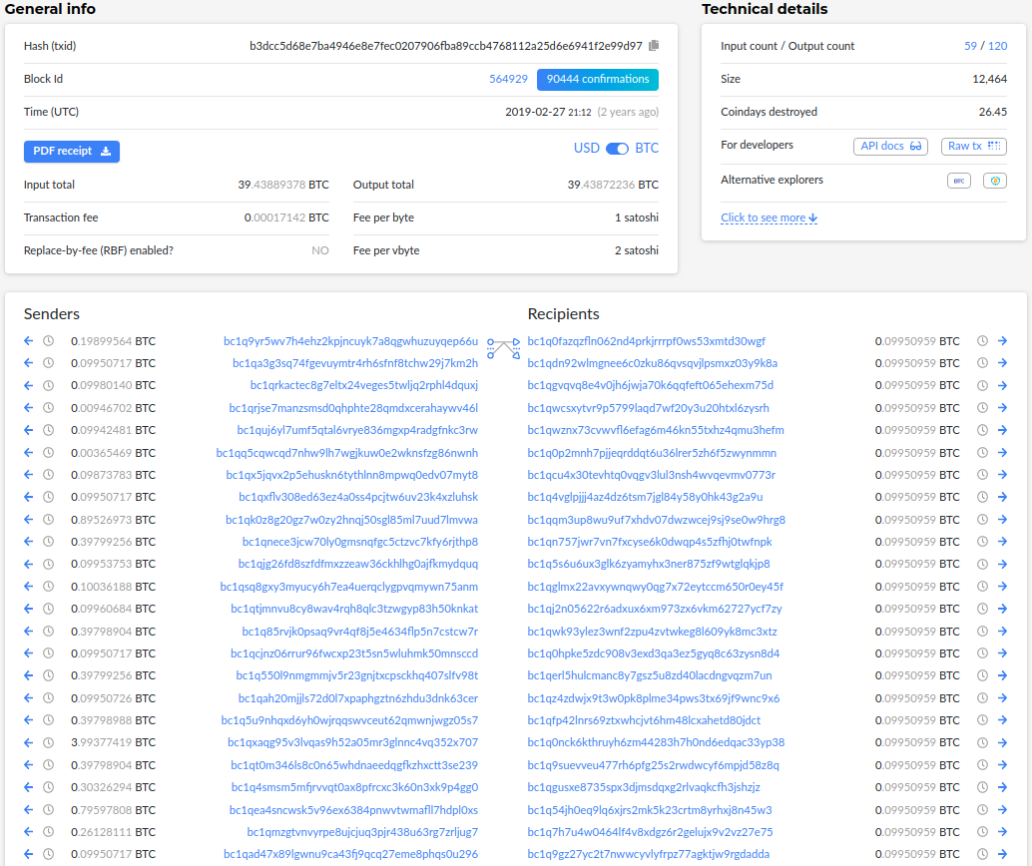Select the transaction hash text b3dcc5d68e7ba4946e8e7fec

(x=445, y=46)
